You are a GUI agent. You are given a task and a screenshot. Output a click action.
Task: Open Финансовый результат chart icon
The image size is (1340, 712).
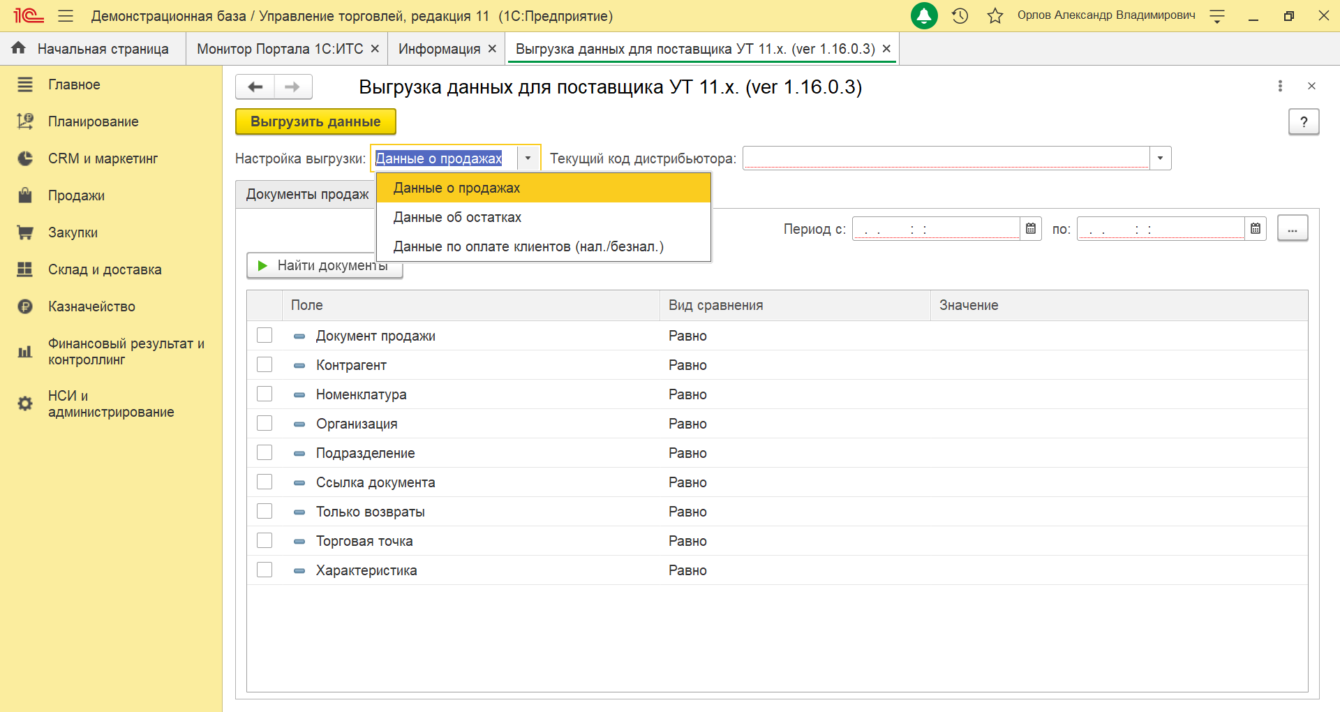pyautogui.click(x=25, y=352)
